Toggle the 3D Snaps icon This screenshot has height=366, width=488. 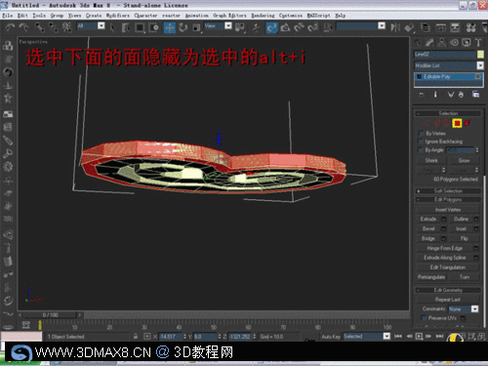pyautogui.click(x=271, y=27)
